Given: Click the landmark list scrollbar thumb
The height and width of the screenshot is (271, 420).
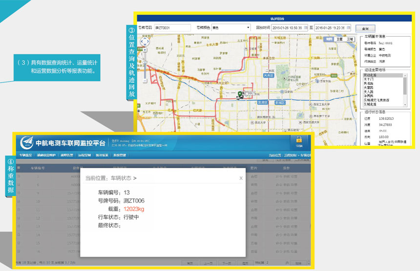Looking at the screenshot, I should (x=405, y=86).
